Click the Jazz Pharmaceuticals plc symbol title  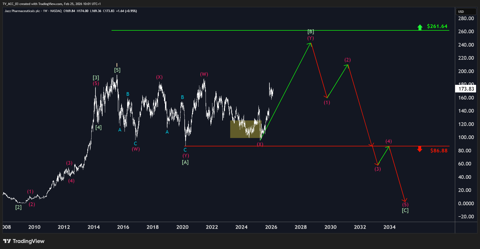tap(22, 11)
